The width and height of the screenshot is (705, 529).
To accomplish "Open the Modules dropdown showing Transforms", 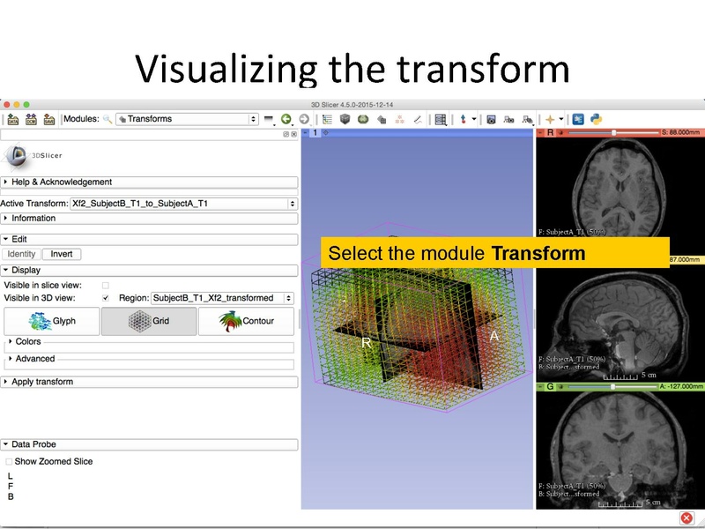I will click(x=186, y=119).
